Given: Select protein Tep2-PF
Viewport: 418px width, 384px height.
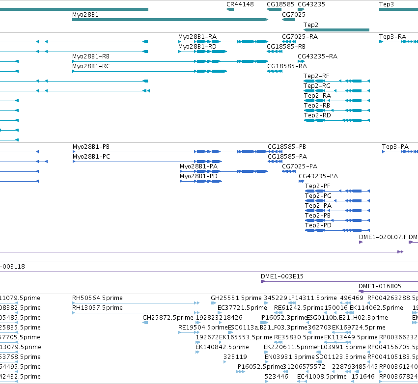Looking at the screenshot, I should click(337, 191).
